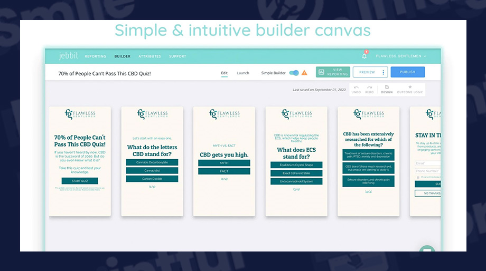Open the Support menu
Viewport: 486px width, 271px height.
(x=177, y=56)
